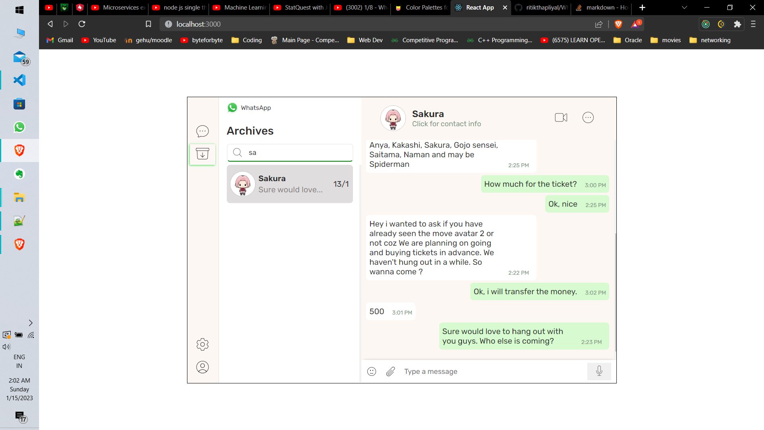
Task: Start a video call with Sakura
Action: coord(561,117)
